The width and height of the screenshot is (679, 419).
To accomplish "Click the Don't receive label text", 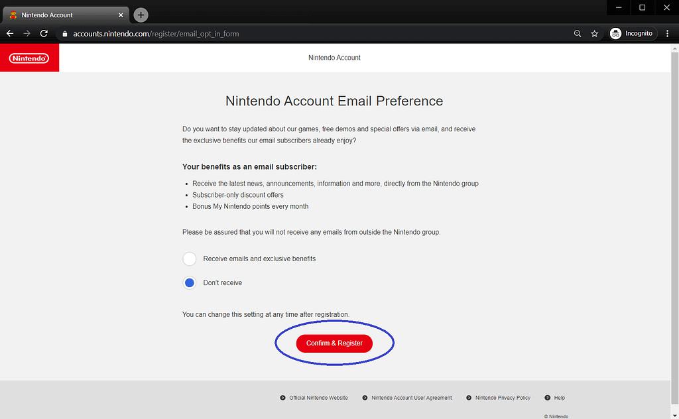I will [x=223, y=282].
